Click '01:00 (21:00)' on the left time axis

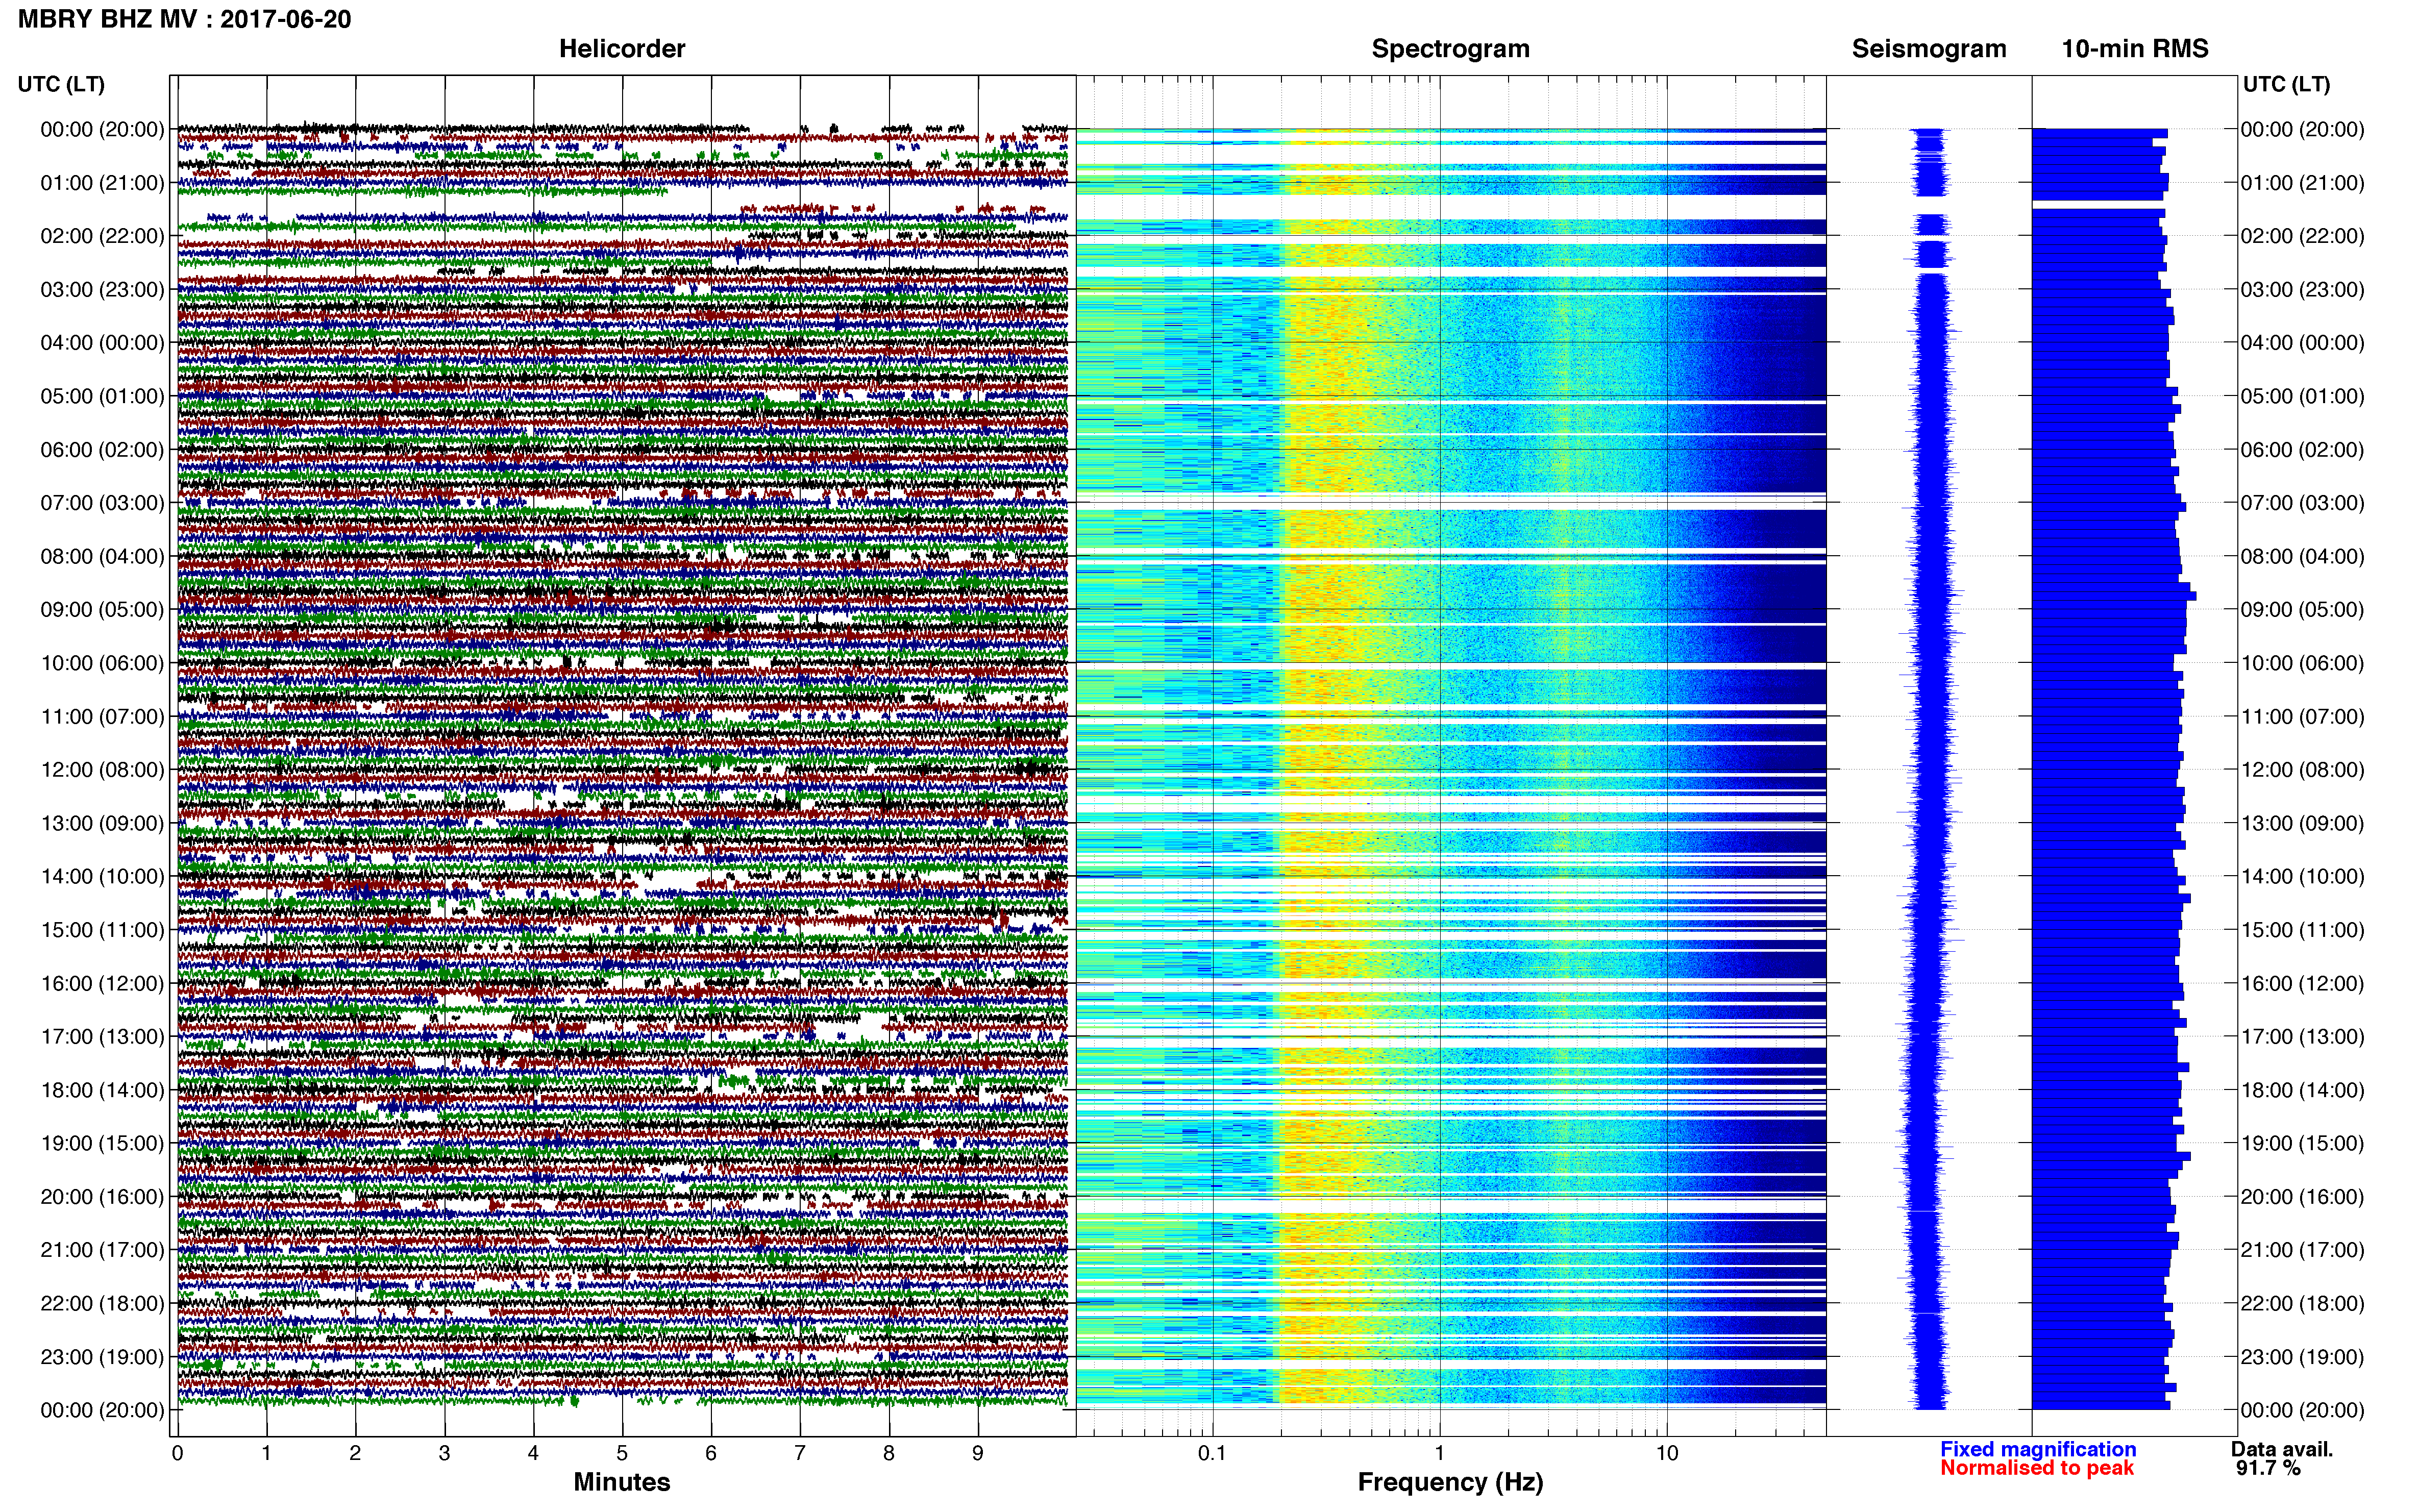[x=102, y=183]
